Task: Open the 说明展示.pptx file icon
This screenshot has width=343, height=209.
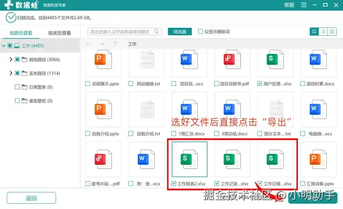Action: 103,59
